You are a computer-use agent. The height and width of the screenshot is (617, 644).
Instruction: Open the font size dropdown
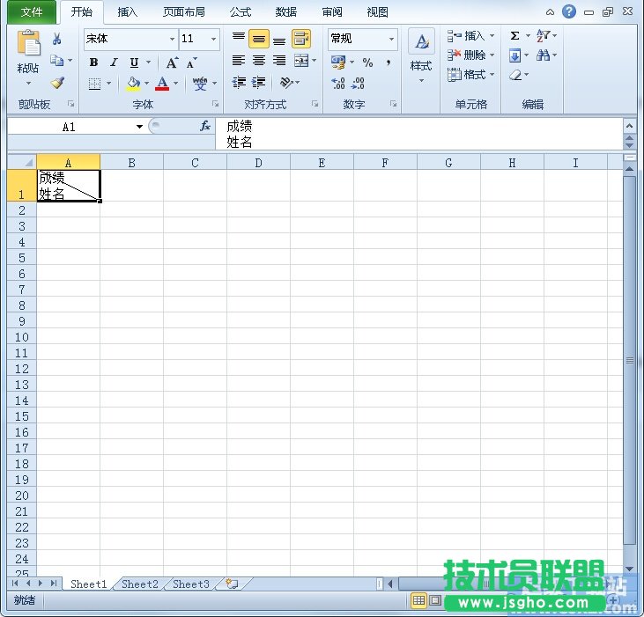pyautogui.click(x=213, y=40)
